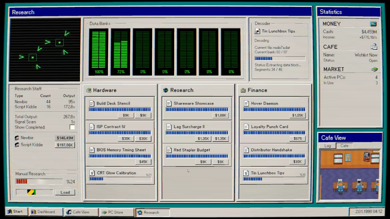The height and width of the screenshot is (219, 390).
Task: Click the Loyalty Punch Card document icon
Action: (x=246, y=126)
